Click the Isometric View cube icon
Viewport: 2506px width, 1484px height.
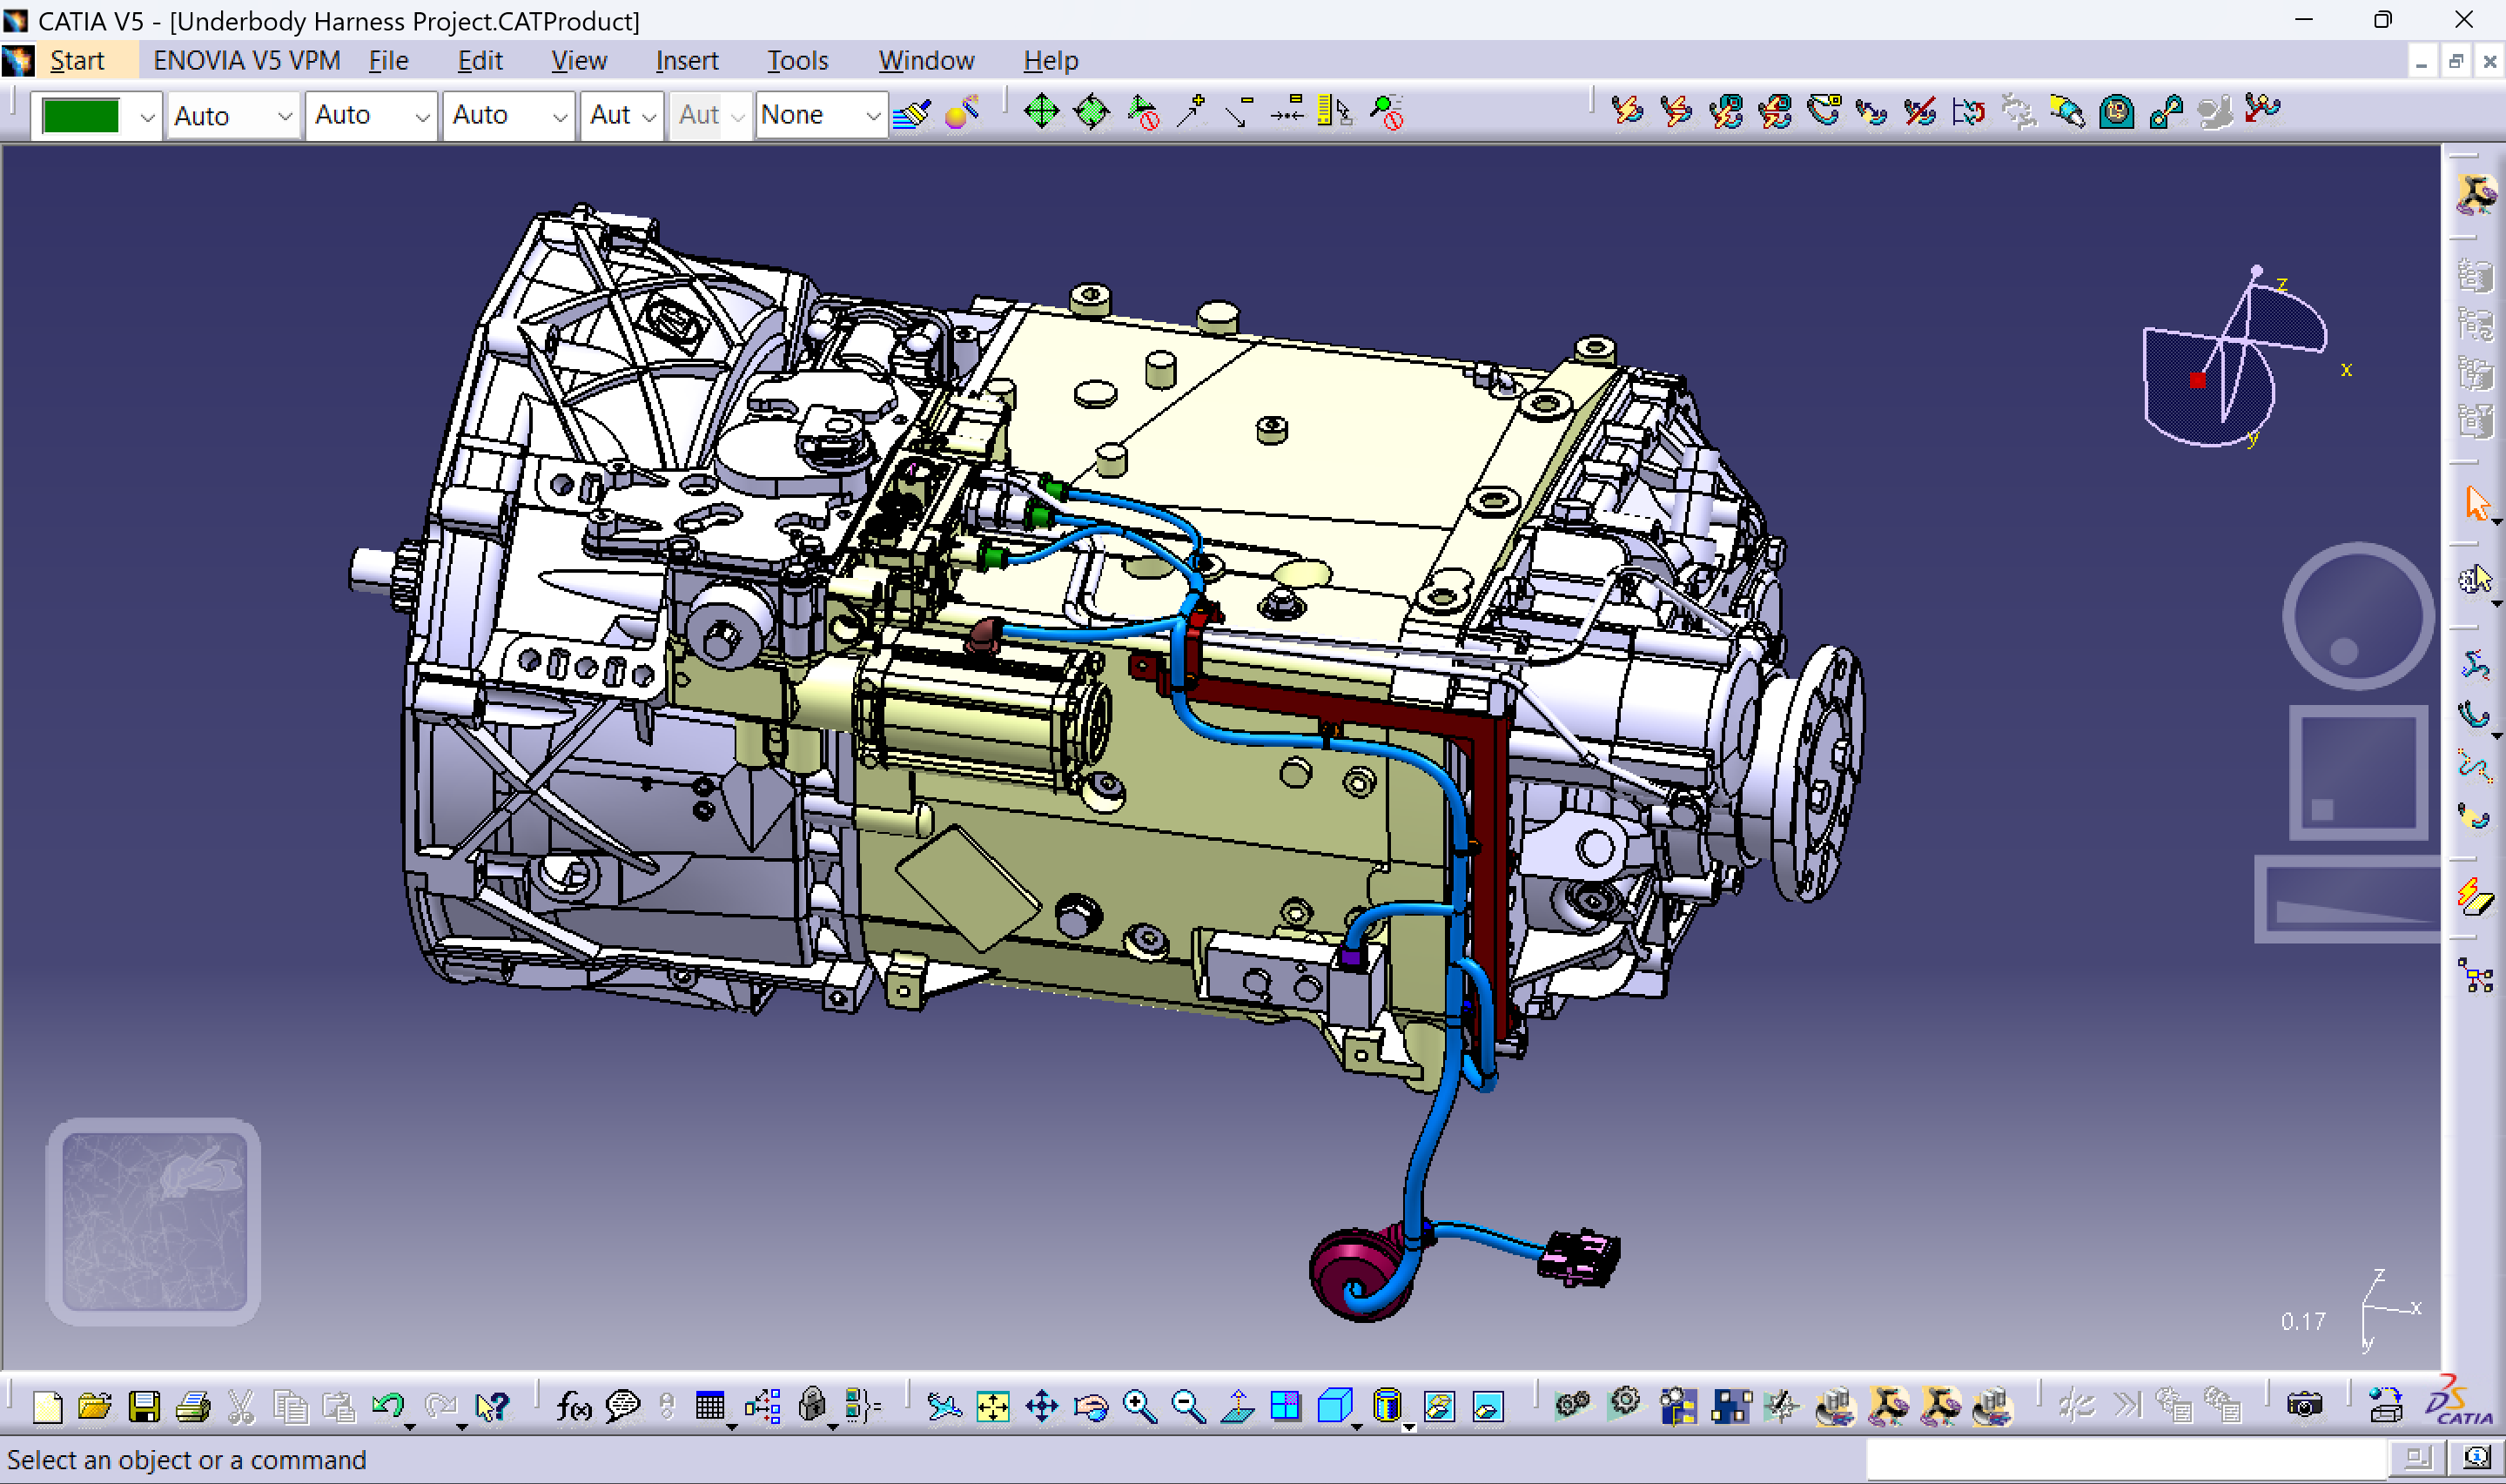[1334, 1406]
